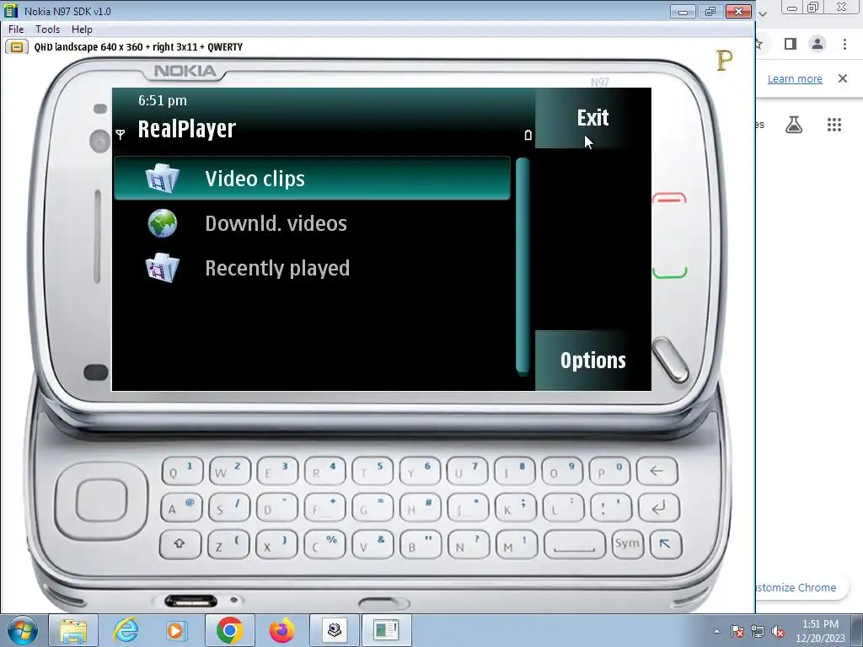Click the green call key

point(670,272)
